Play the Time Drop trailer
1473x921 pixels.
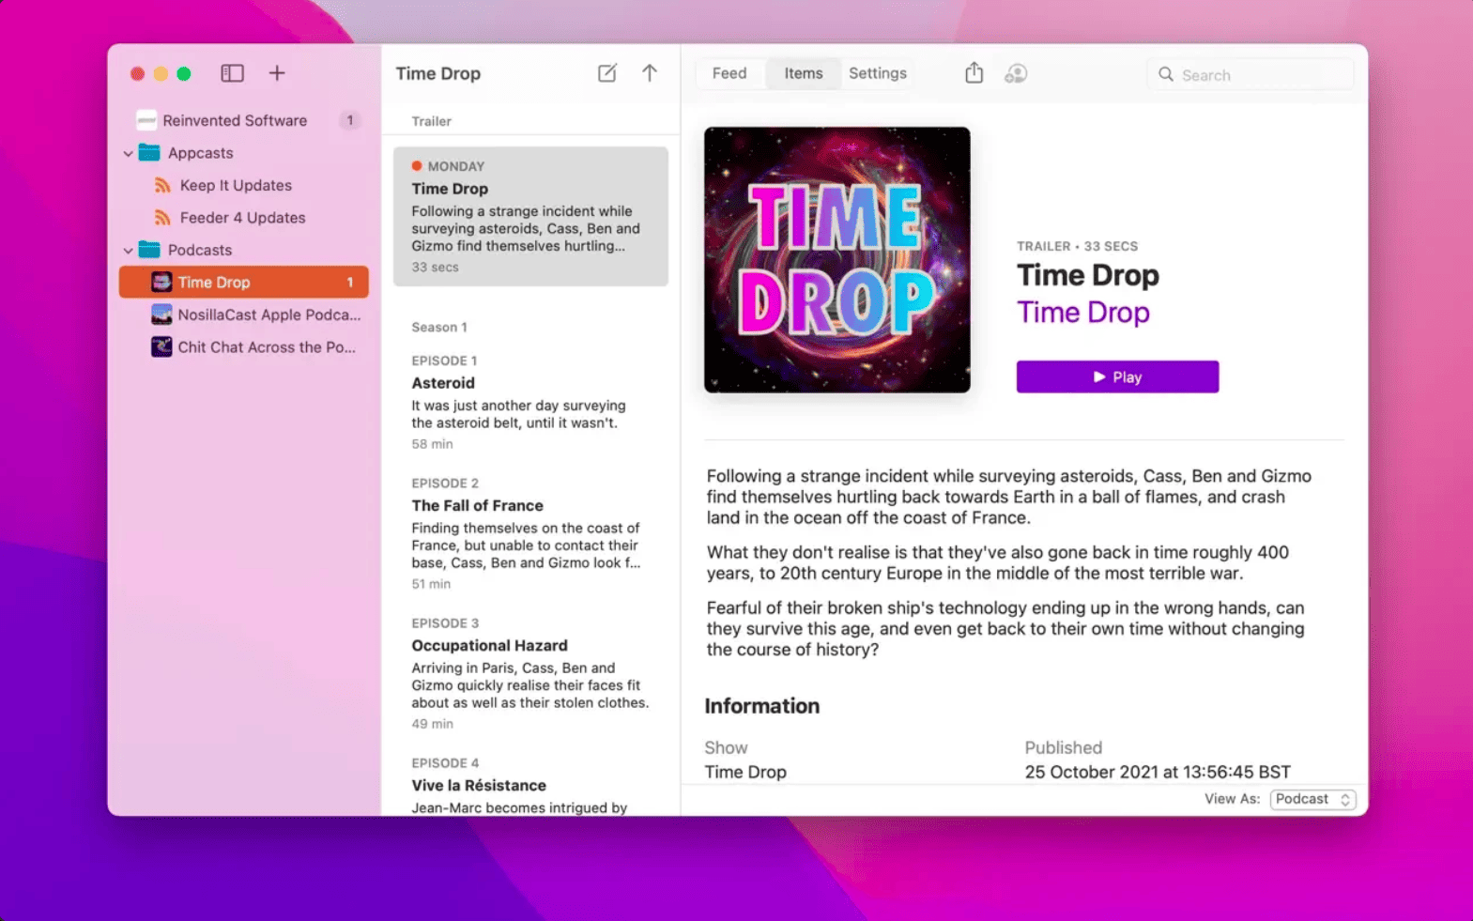coord(1117,376)
